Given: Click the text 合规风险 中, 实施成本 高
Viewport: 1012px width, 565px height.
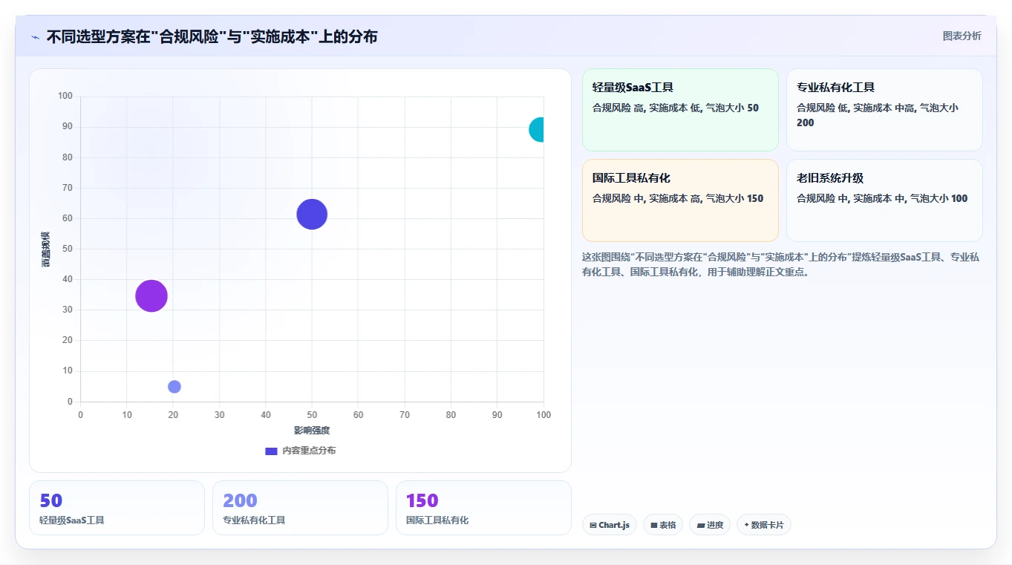Looking at the screenshot, I should pos(647,199).
